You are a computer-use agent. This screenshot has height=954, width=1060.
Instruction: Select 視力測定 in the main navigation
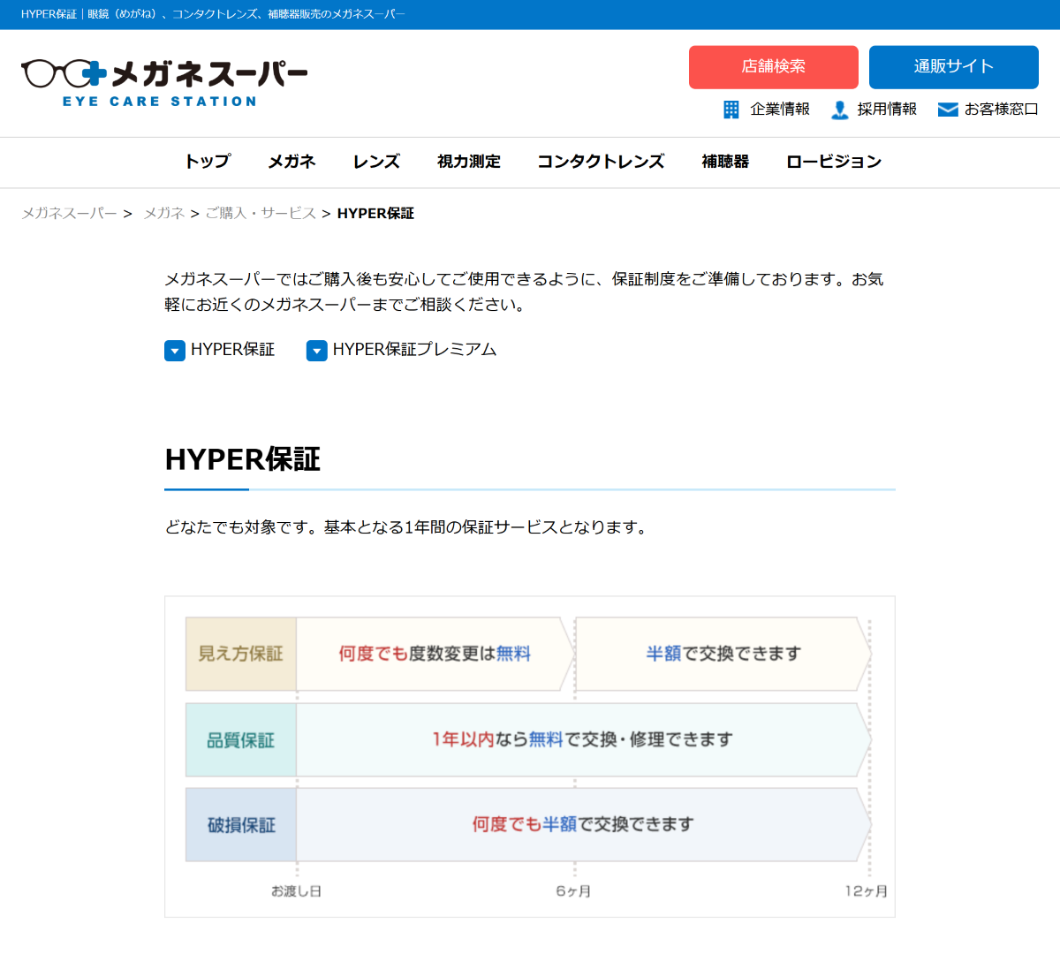469,162
